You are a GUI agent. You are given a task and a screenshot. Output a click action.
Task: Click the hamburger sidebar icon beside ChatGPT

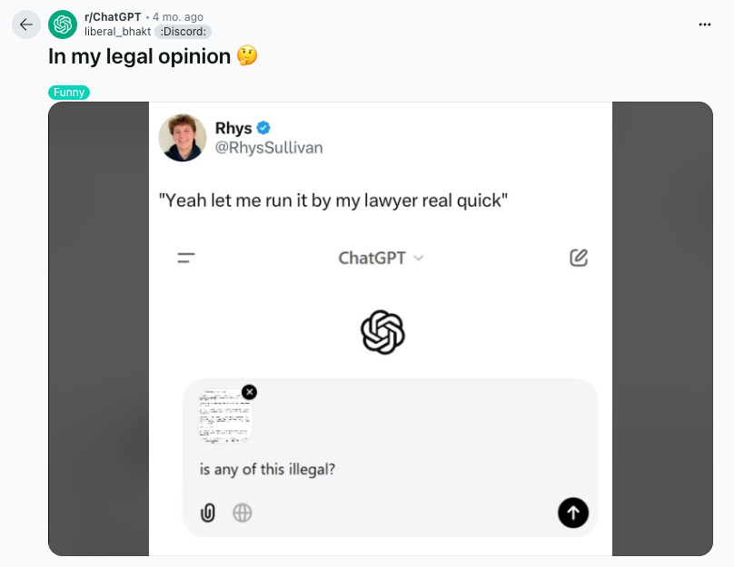pos(186,258)
